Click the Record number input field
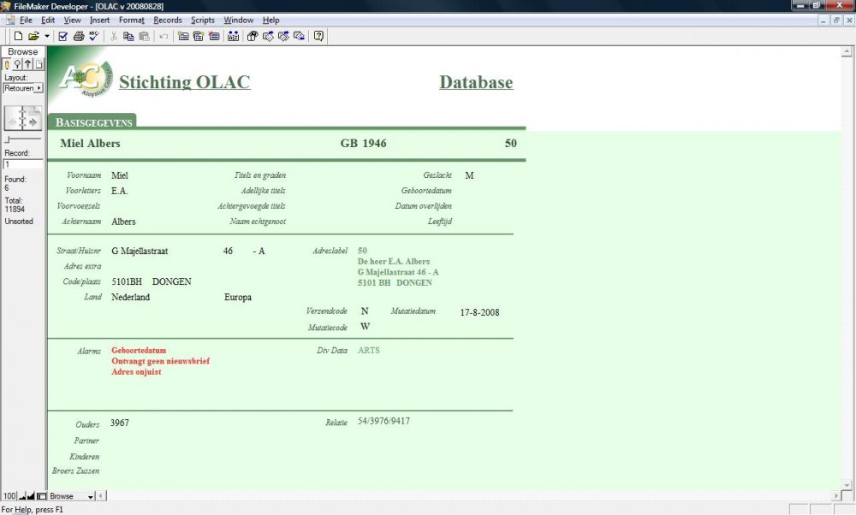 click(23, 164)
